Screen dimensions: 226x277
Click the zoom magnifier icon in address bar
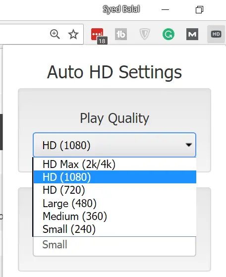click(x=55, y=34)
